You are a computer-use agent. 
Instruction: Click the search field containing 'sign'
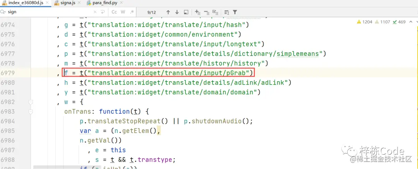coord(49,12)
